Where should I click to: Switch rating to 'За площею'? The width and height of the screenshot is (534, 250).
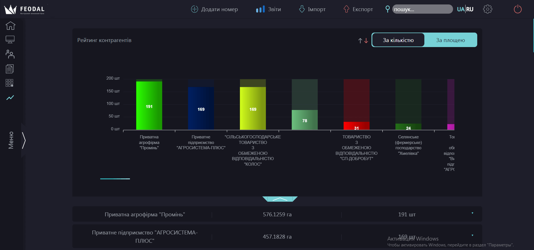tap(450, 40)
